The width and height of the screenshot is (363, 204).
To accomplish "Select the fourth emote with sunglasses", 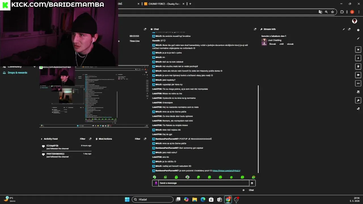I will click(x=187, y=177).
